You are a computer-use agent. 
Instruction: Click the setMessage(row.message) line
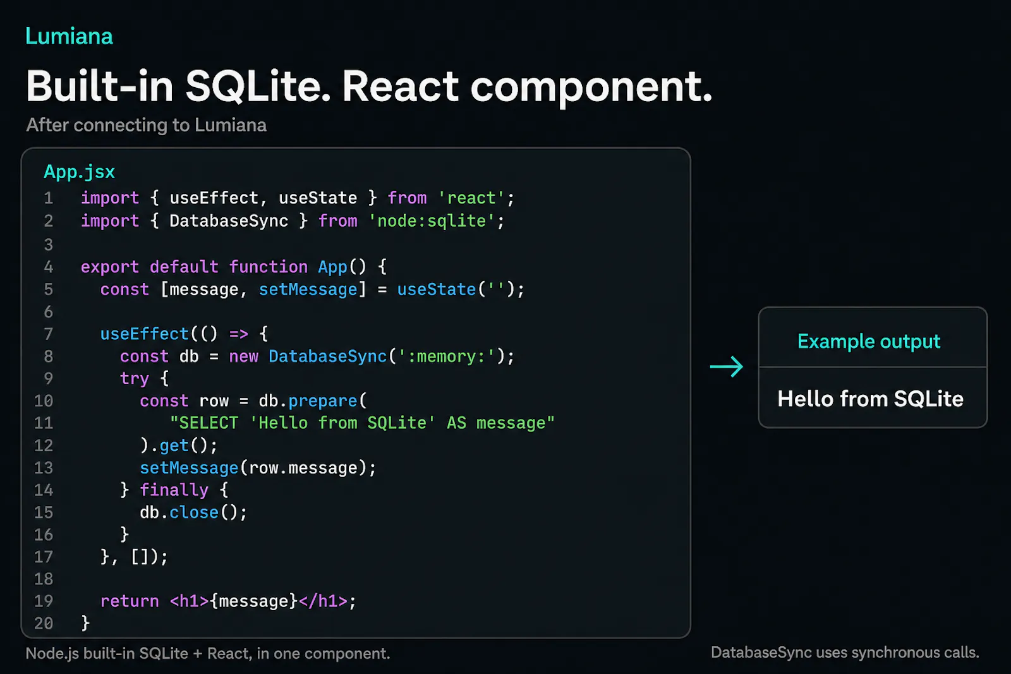[x=258, y=468]
